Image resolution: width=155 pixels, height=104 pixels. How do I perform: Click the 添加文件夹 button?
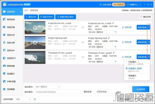[47, 17]
